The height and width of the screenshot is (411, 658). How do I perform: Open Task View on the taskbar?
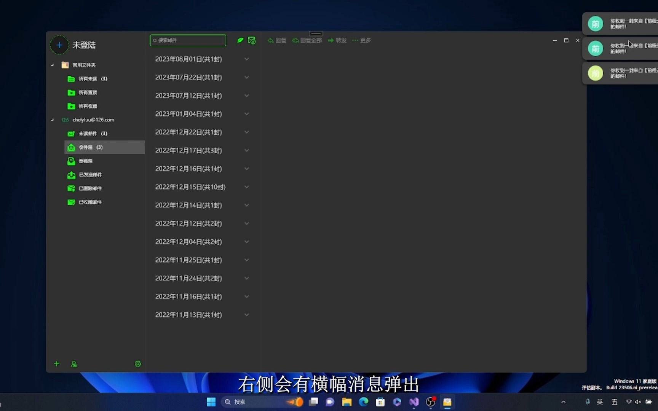314,402
